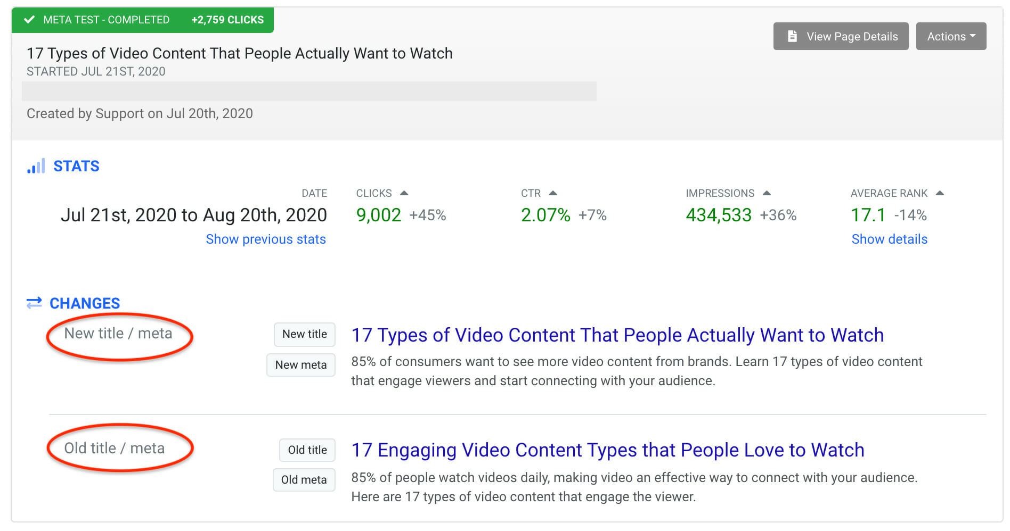Click the +45% clicks change
1010x531 pixels.
pyautogui.click(x=428, y=215)
